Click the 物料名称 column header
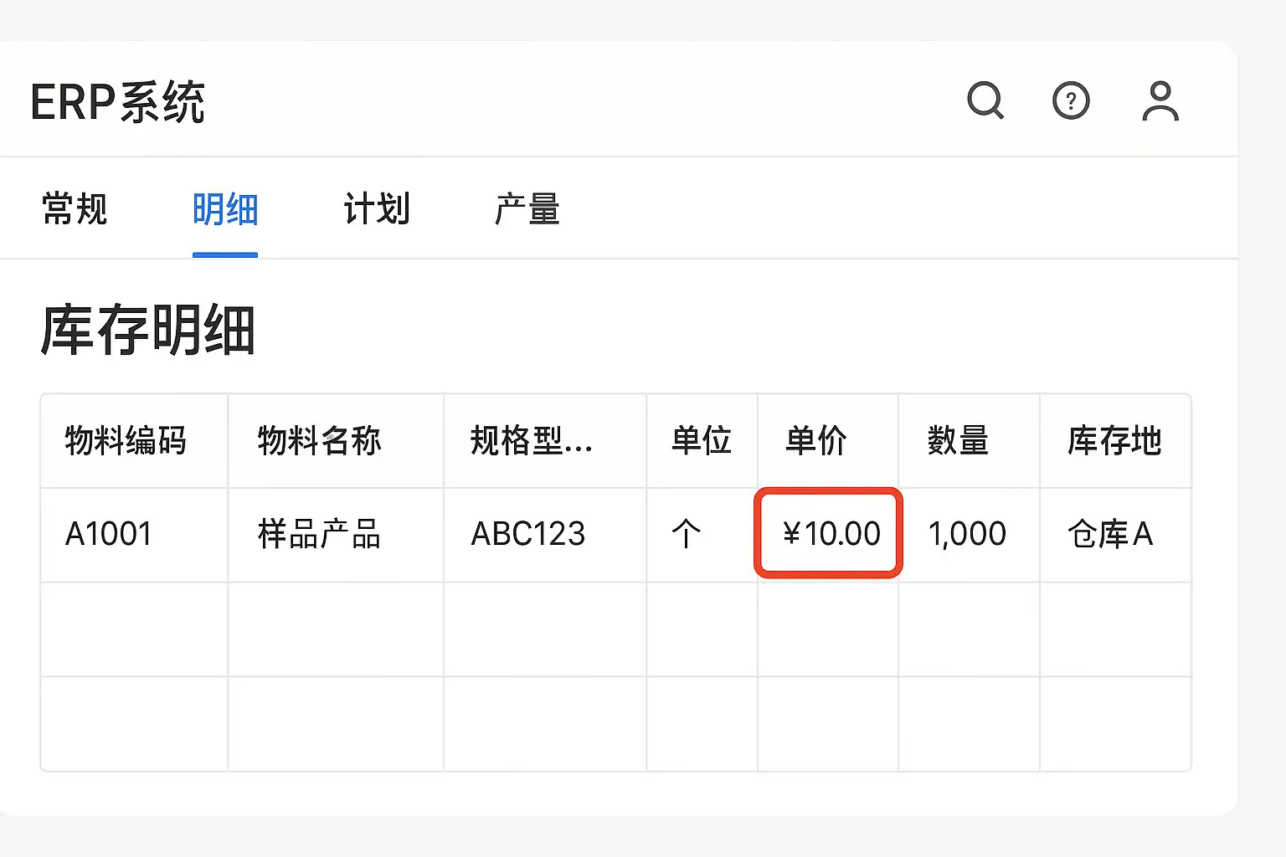 (319, 440)
